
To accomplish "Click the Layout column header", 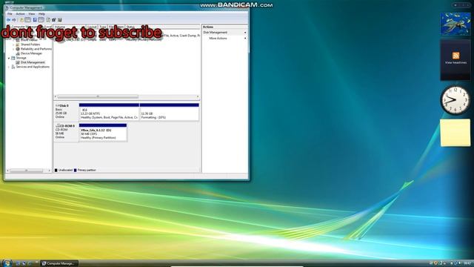I will pos(92,27).
